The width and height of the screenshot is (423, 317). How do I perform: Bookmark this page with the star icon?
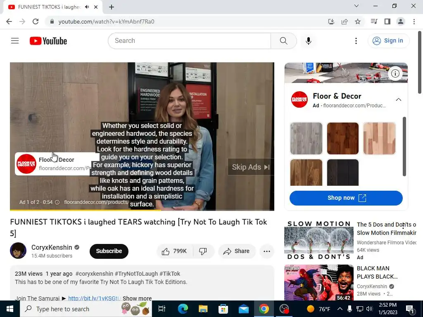358,21
